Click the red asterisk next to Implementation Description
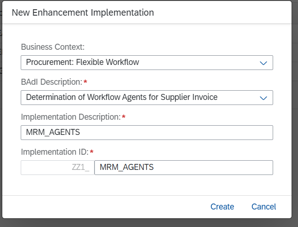 [123, 117]
